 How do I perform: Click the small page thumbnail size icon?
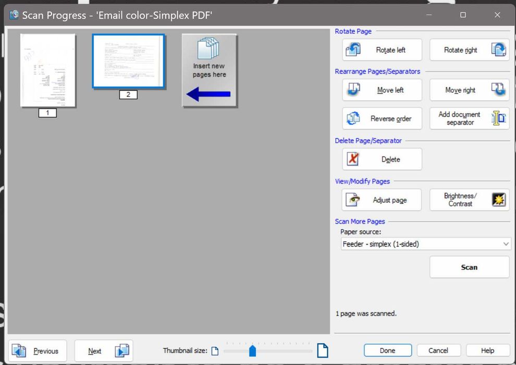tap(215, 351)
